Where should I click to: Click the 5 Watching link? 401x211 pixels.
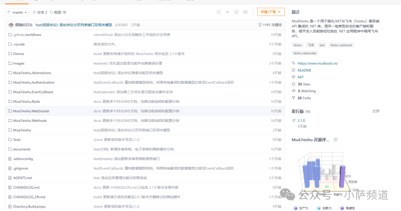[307, 91]
